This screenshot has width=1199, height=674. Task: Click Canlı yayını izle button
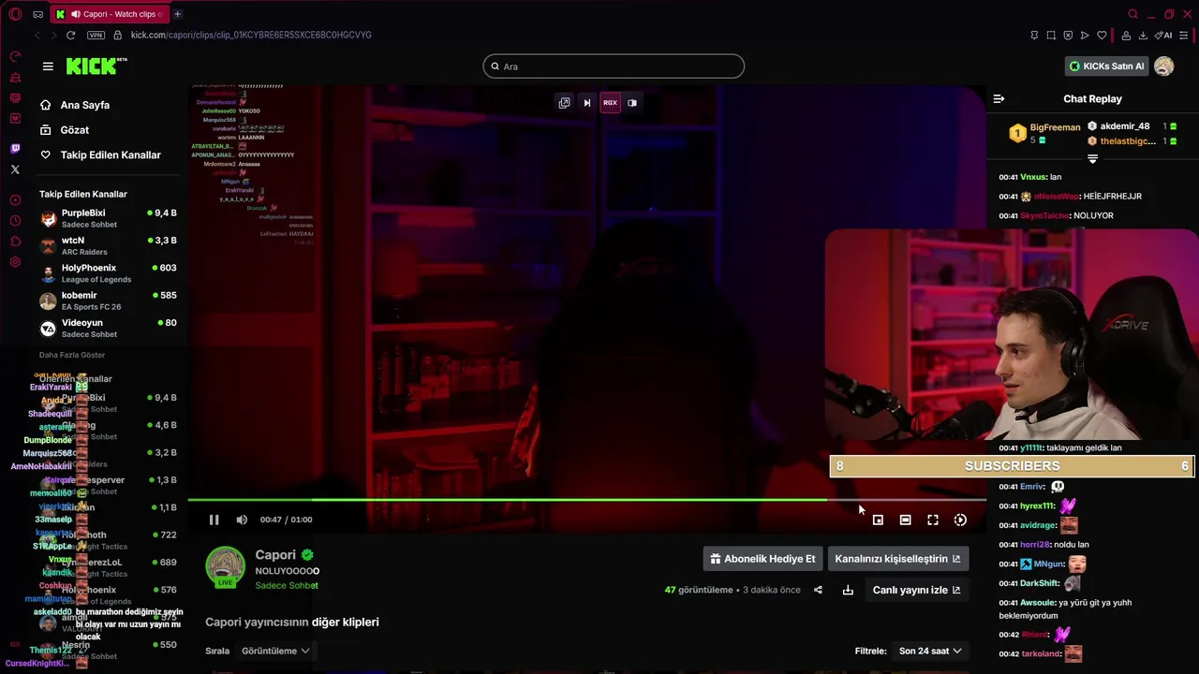coord(916,590)
